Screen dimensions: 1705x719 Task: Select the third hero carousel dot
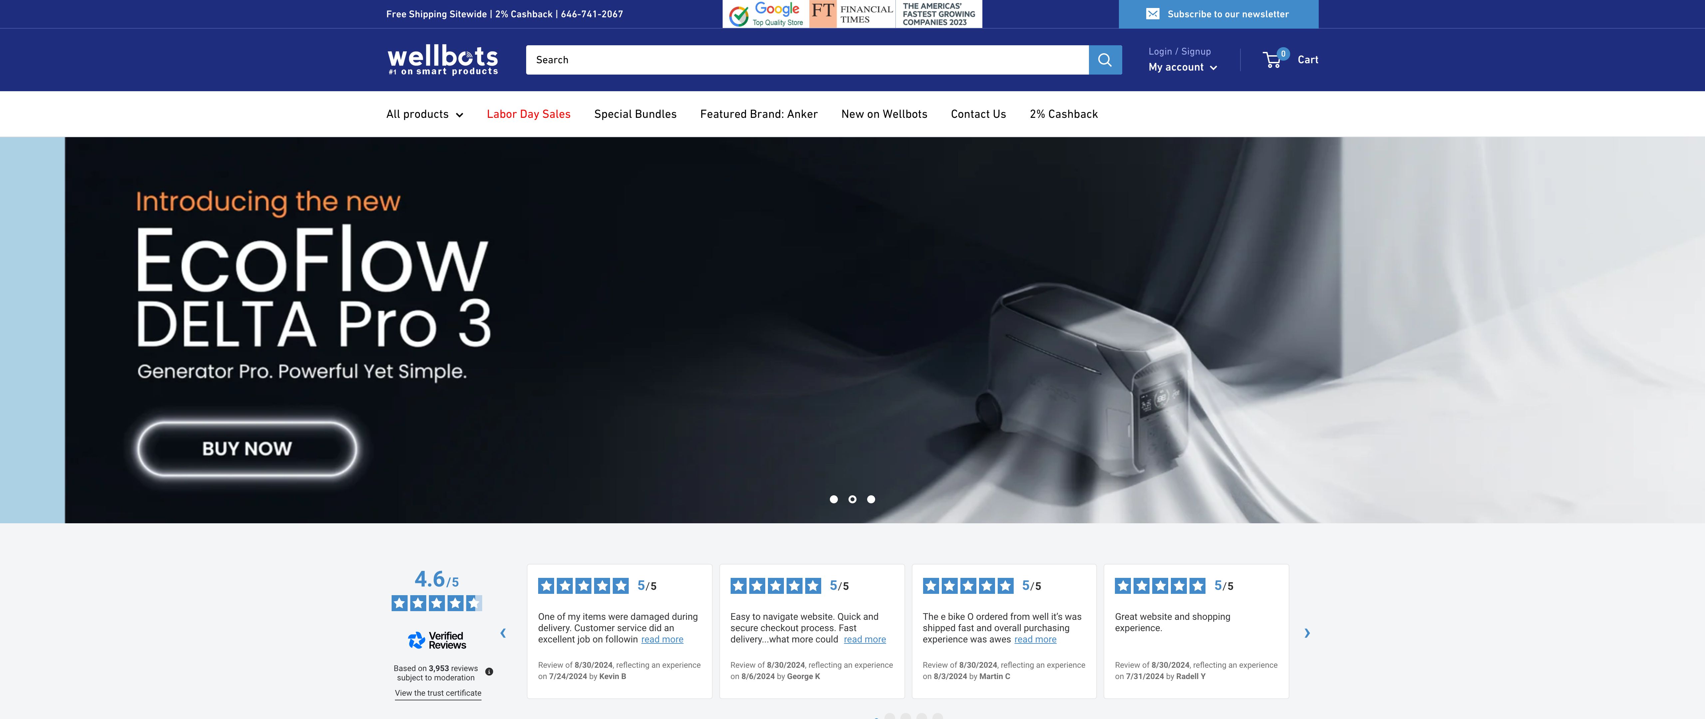click(871, 499)
